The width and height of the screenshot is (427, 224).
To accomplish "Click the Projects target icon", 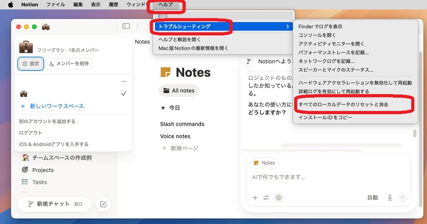I will [x=25, y=170].
